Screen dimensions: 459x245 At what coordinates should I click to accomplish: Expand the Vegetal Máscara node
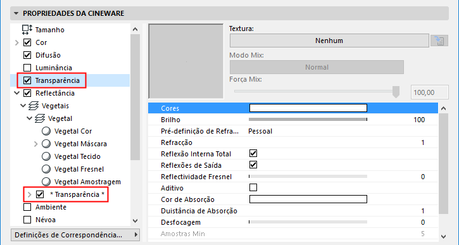click(x=35, y=144)
